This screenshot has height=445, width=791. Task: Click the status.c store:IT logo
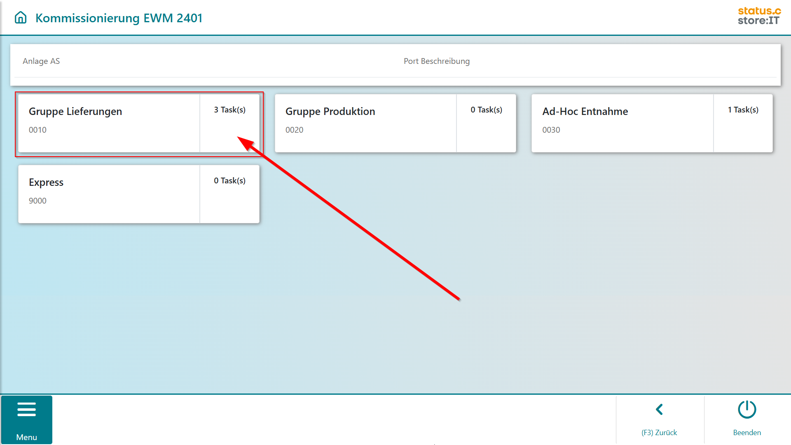pyautogui.click(x=759, y=16)
